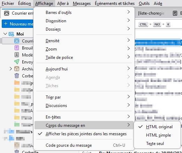Click the green folder icon in folder tree

[x=17, y=124]
